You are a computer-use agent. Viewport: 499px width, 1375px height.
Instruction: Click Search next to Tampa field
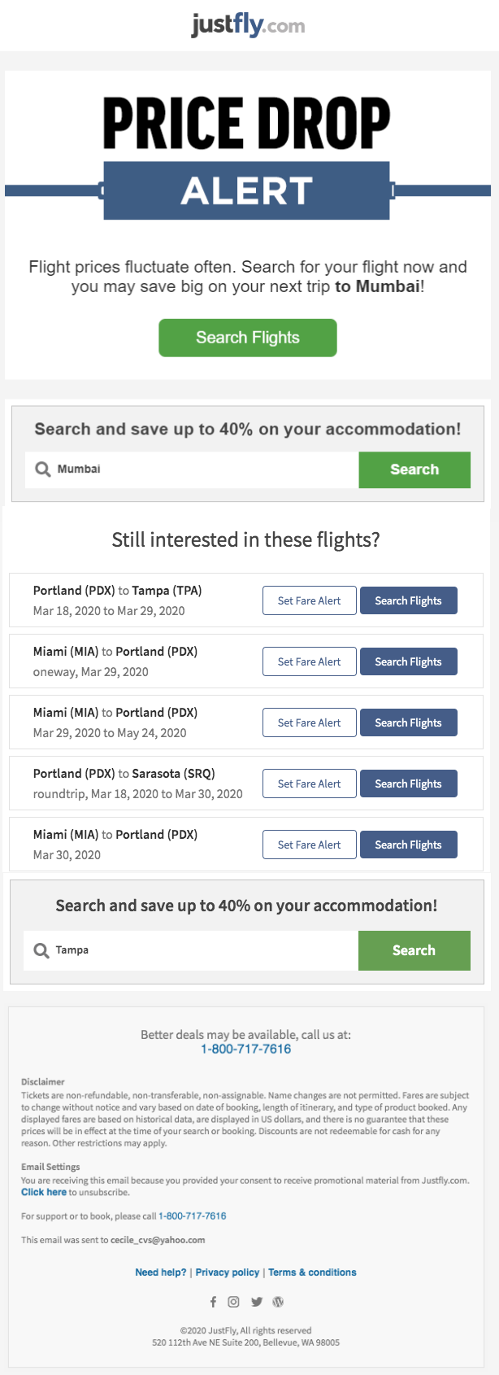point(414,950)
